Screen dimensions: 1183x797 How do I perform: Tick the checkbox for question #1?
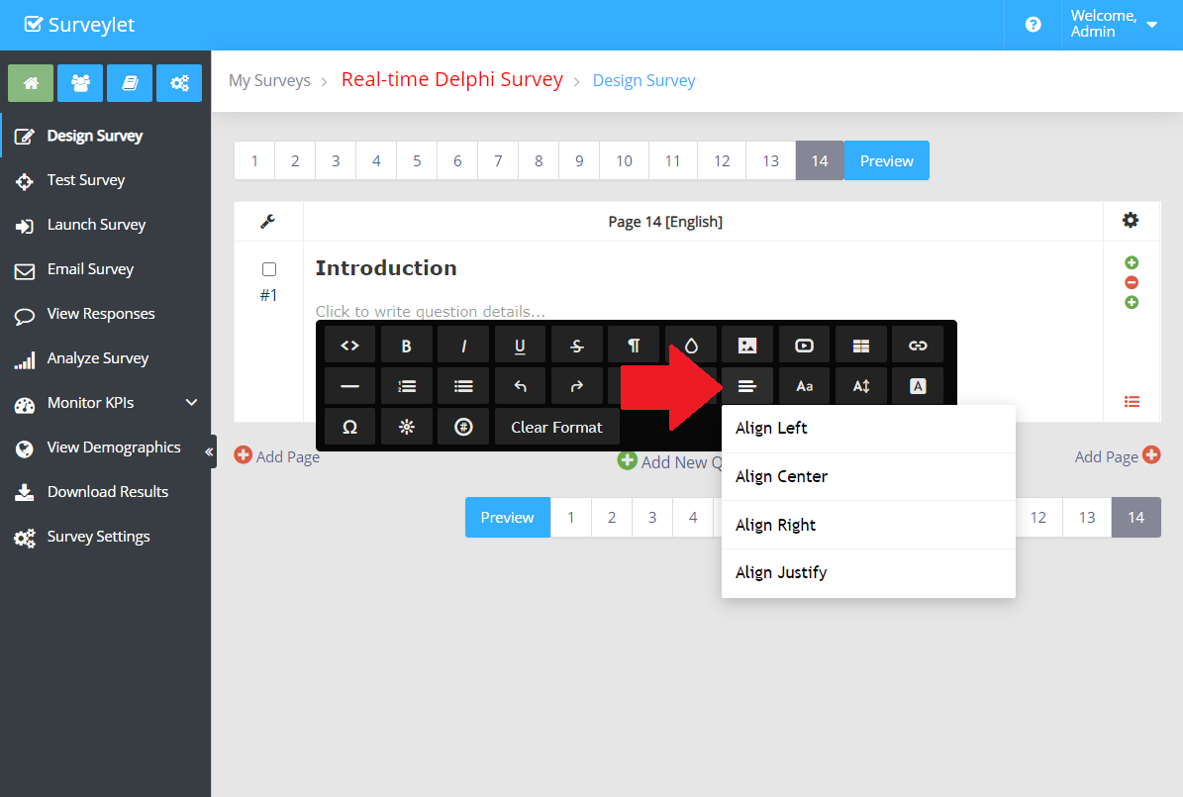tap(269, 269)
